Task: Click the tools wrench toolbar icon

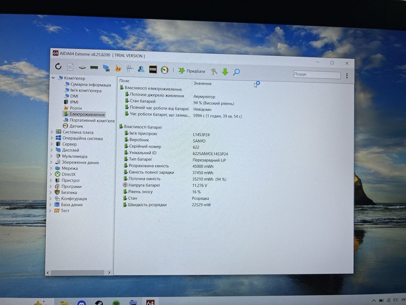Action: 214,71
